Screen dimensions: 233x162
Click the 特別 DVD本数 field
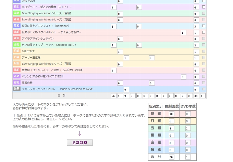[x=188, y=150]
